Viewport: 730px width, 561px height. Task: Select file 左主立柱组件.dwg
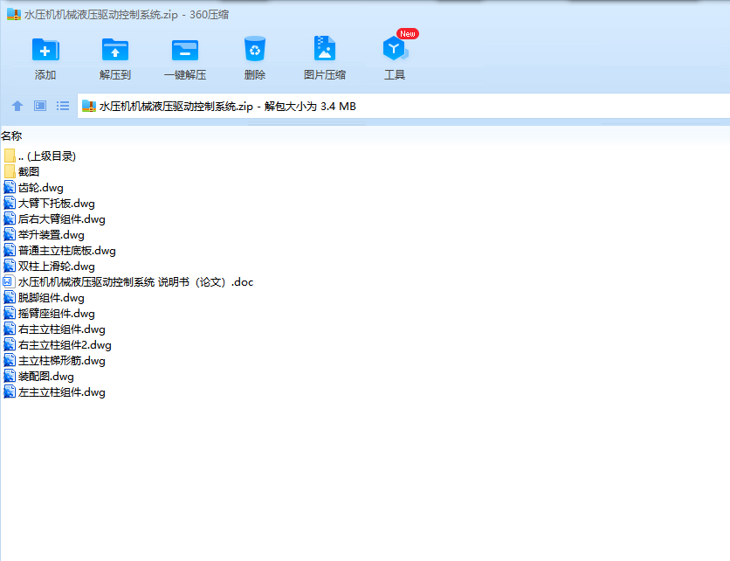point(54,392)
